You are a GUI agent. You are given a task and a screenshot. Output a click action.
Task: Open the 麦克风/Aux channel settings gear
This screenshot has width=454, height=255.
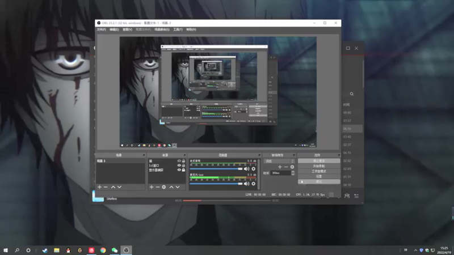[x=253, y=184]
